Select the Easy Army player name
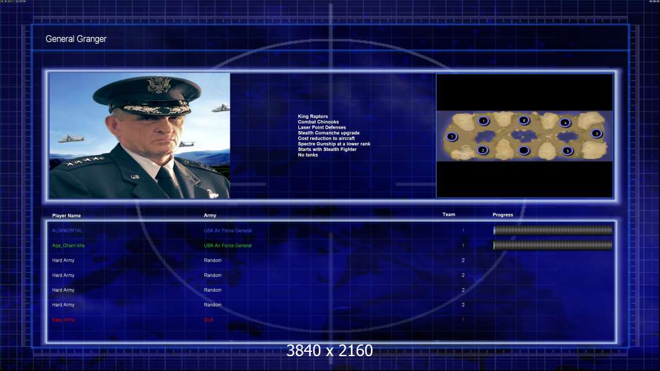The width and height of the screenshot is (660, 371). 64,320
